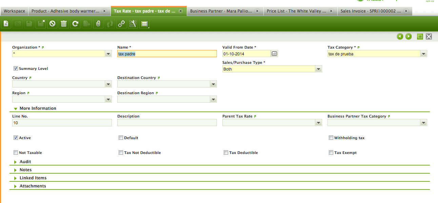Open the Valid From Date calendar picker

pyautogui.click(x=275, y=53)
